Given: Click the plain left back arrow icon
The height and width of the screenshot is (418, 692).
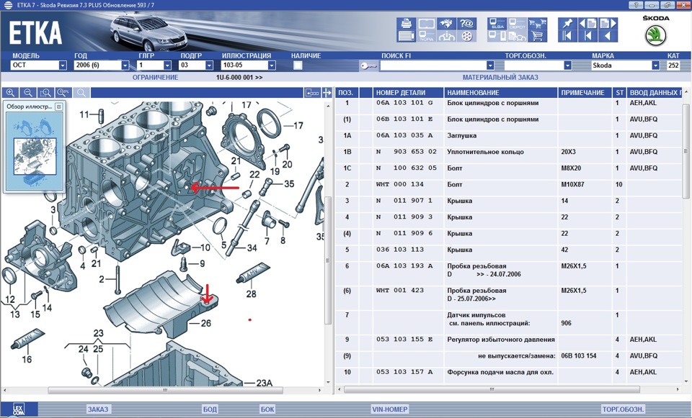Looking at the screenshot, I should click(x=608, y=36).
